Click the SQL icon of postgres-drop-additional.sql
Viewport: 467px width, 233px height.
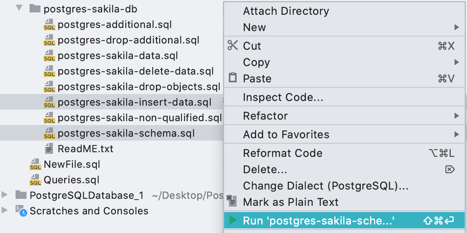coord(49,40)
